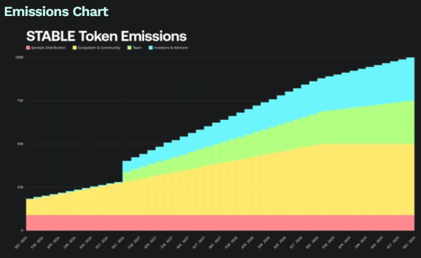Toggle the Genesis Distribution legend label text

pyautogui.click(x=48, y=47)
